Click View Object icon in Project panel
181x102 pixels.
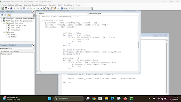pyautogui.click(x=5, y=15)
